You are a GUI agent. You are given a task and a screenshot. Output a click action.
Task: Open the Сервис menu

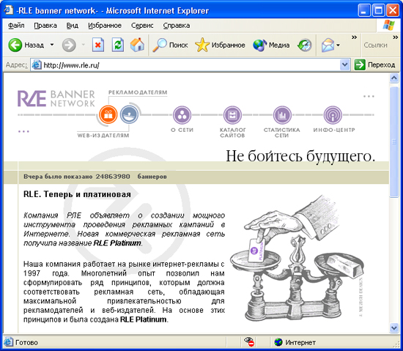click(x=142, y=26)
